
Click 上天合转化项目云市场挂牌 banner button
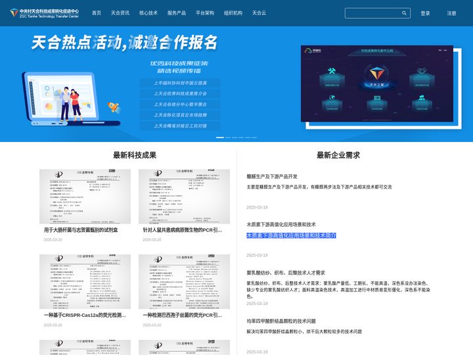click(x=180, y=115)
